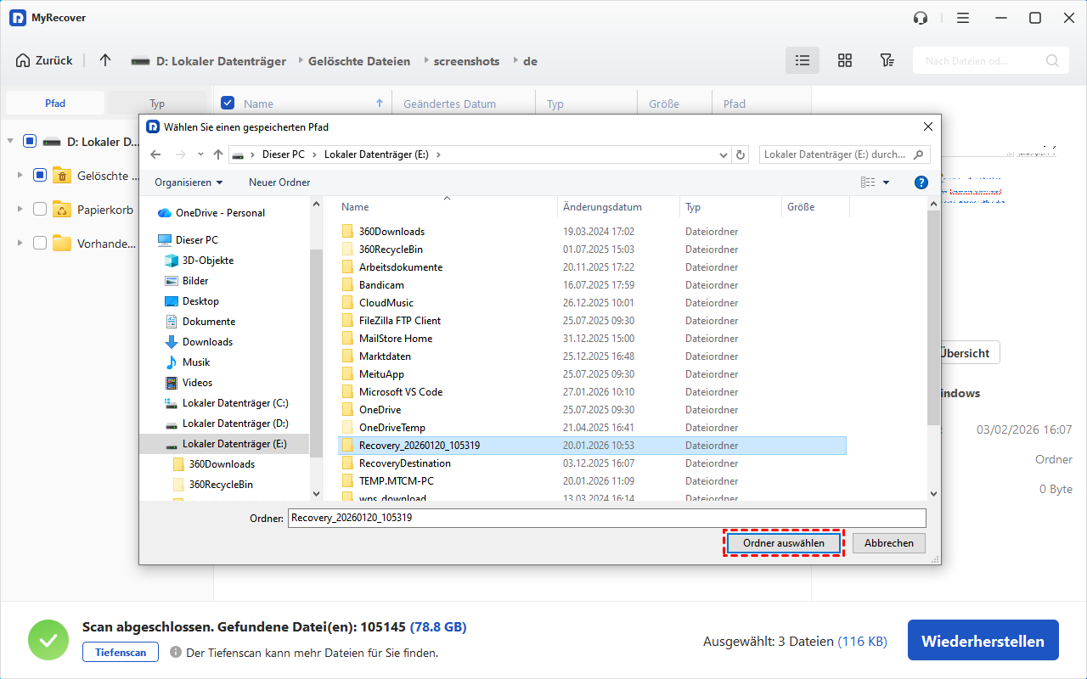
Task: Switch to list view icon
Action: (802, 60)
